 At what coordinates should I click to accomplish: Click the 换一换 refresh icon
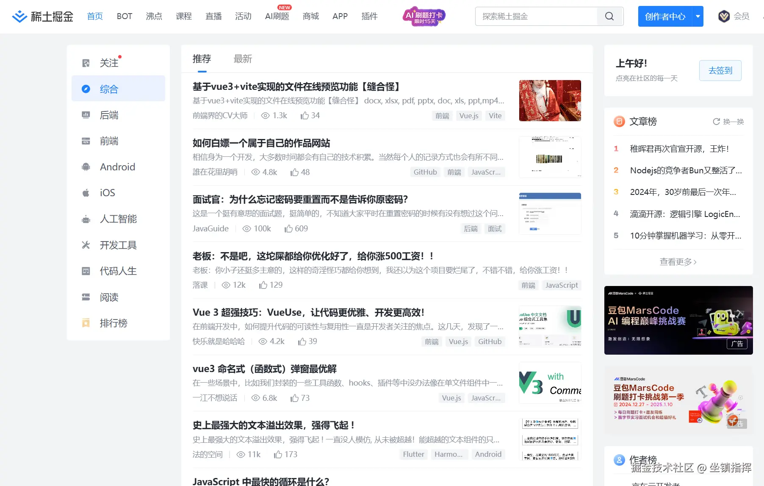point(716,122)
